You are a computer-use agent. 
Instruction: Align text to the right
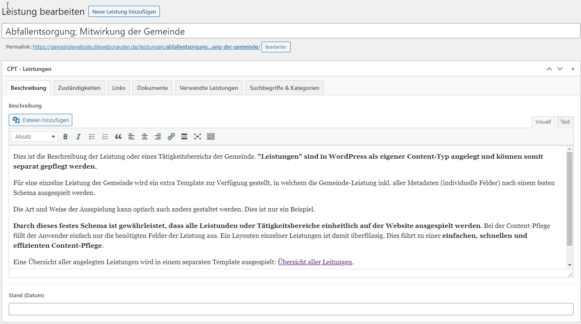click(158, 137)
